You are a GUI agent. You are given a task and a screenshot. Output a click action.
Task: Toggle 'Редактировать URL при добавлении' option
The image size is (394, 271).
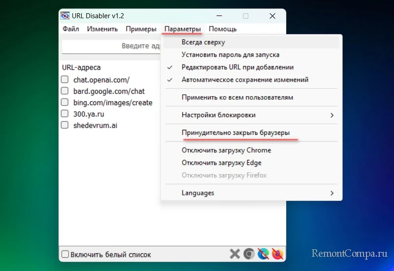[x=237, y=67]
